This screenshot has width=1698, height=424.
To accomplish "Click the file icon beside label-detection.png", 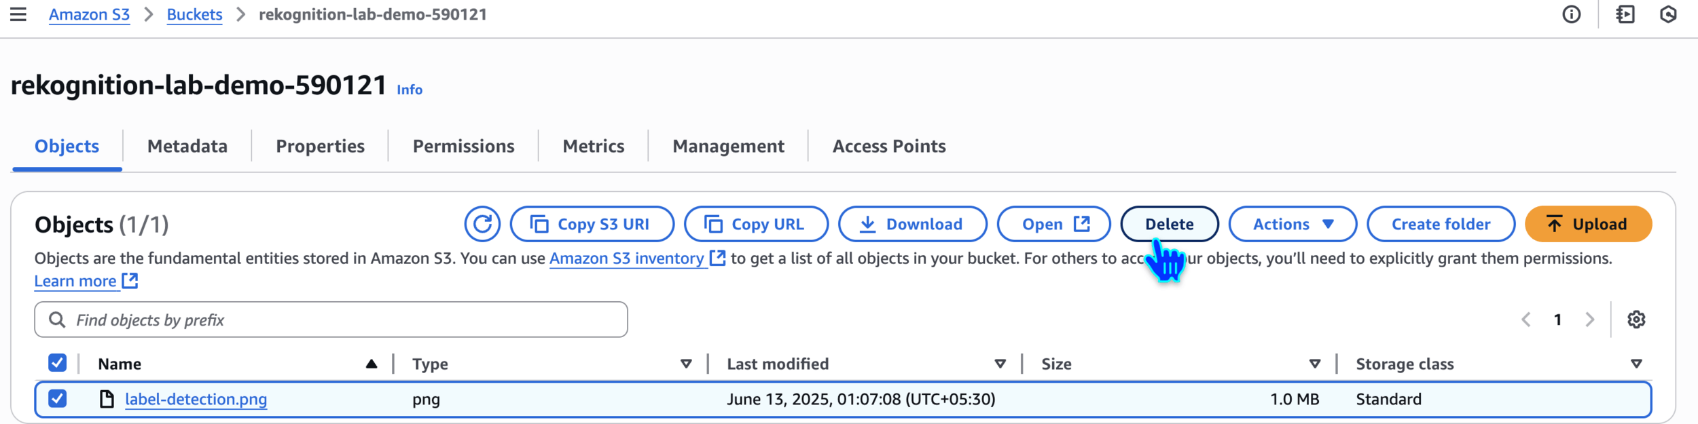I will point(107,399).
